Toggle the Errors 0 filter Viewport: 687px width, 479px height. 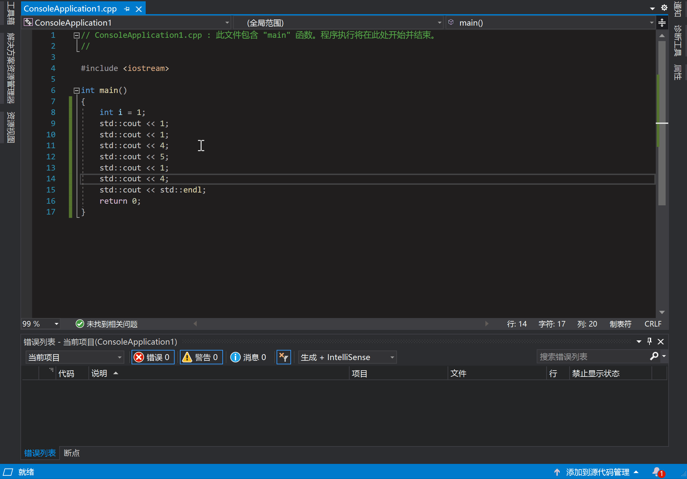pyautogui.click(x=153, y=357)
